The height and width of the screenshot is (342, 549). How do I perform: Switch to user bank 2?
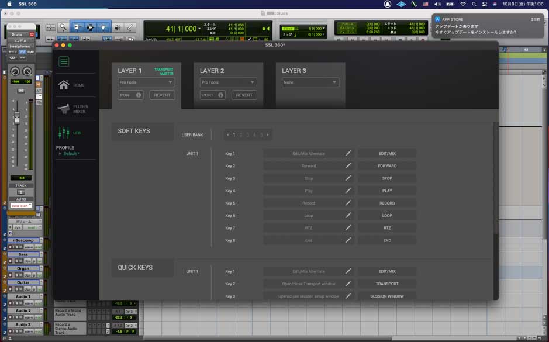click(x=241, y=135)
